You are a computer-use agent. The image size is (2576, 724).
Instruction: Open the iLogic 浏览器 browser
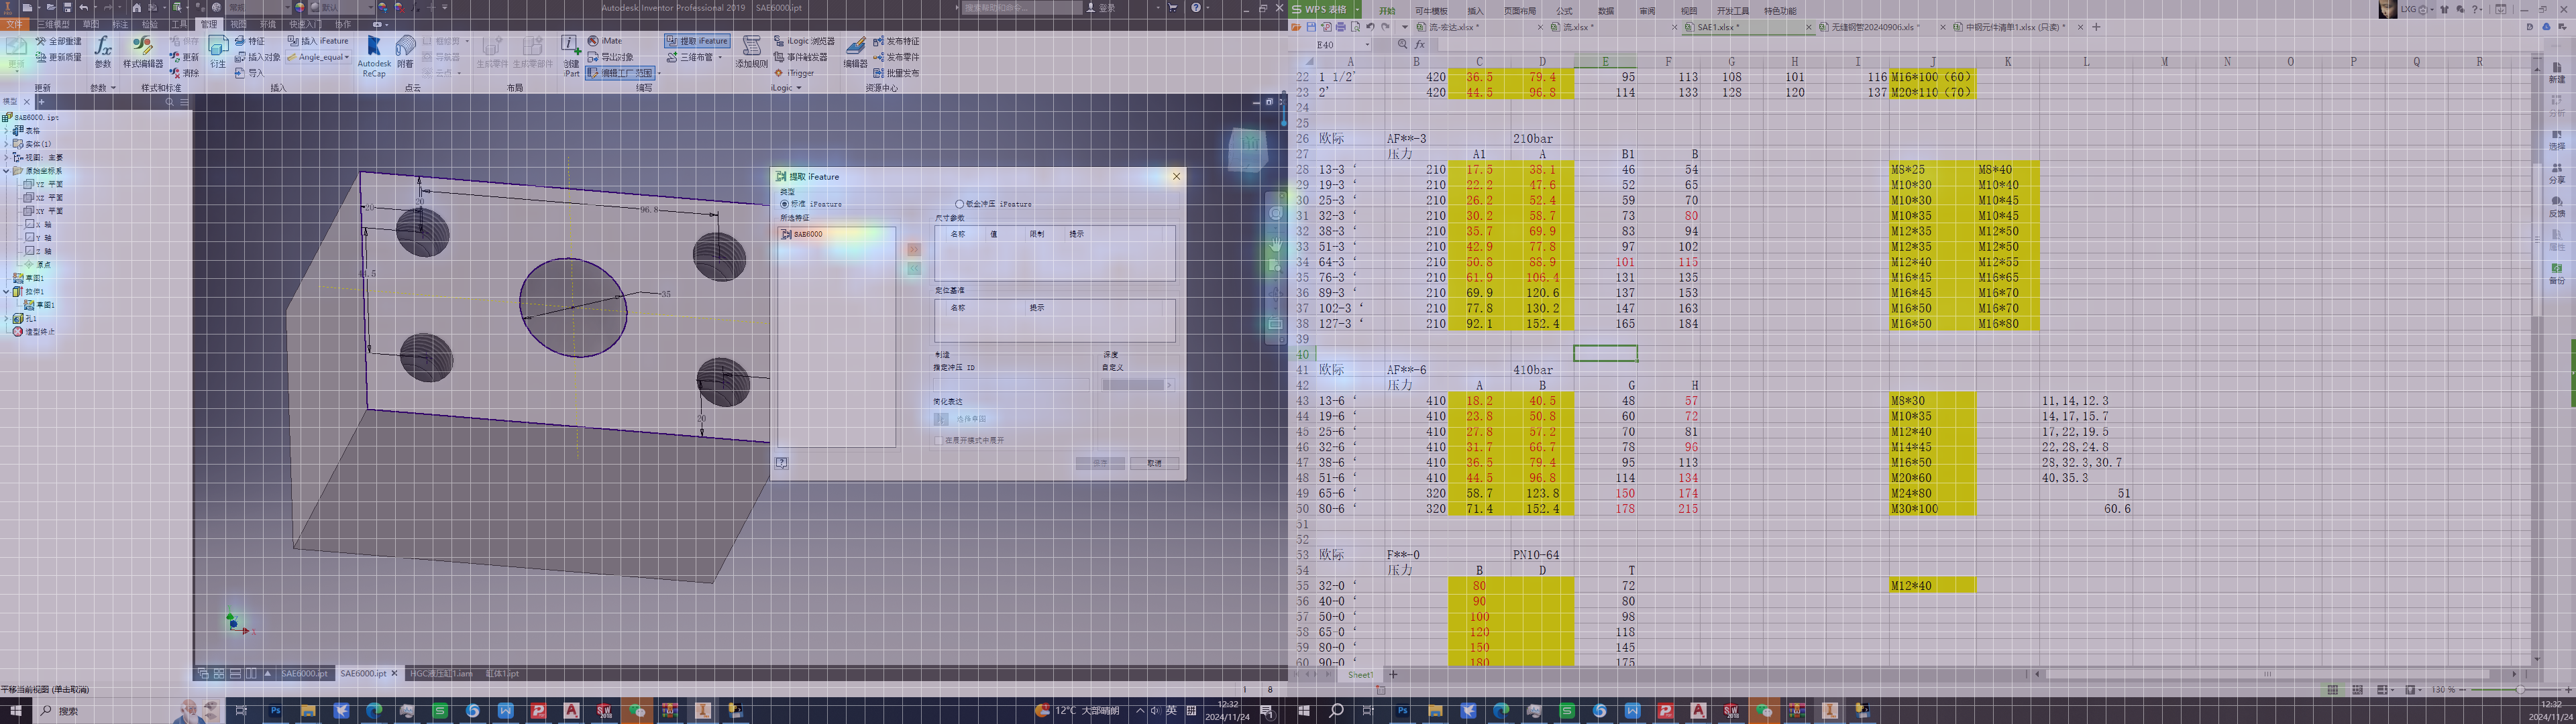coord(804,41)
